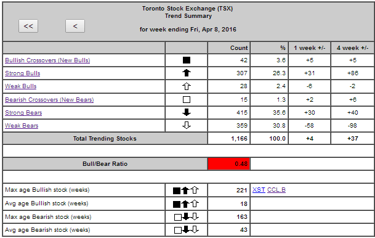The width and height of the screenshot is (375, 238).
Task: Open the CCL.B stock link
Action: [x=276, y=190]
